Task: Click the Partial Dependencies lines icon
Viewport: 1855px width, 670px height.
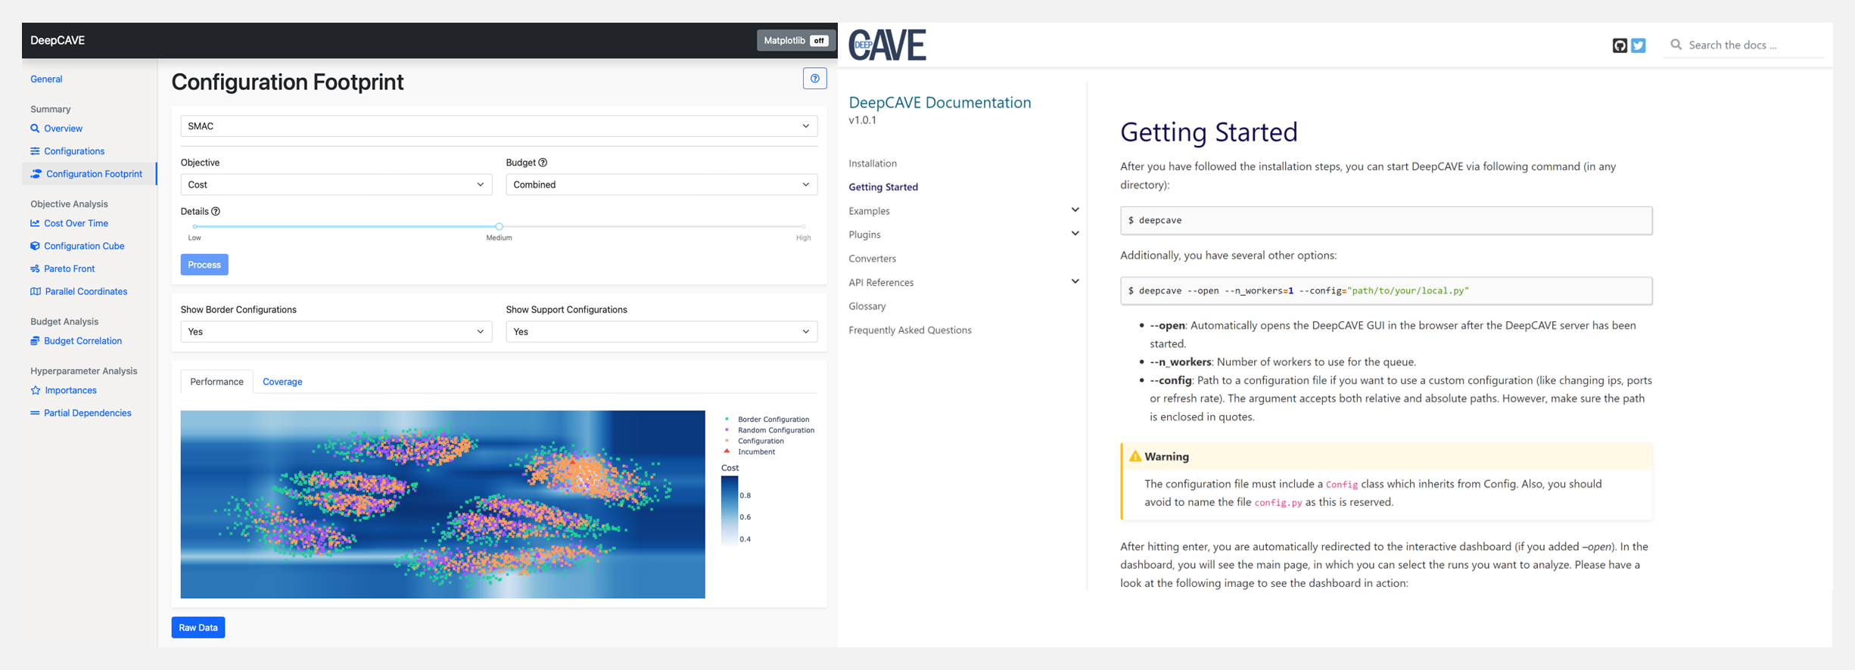Action: pos(35,413)
